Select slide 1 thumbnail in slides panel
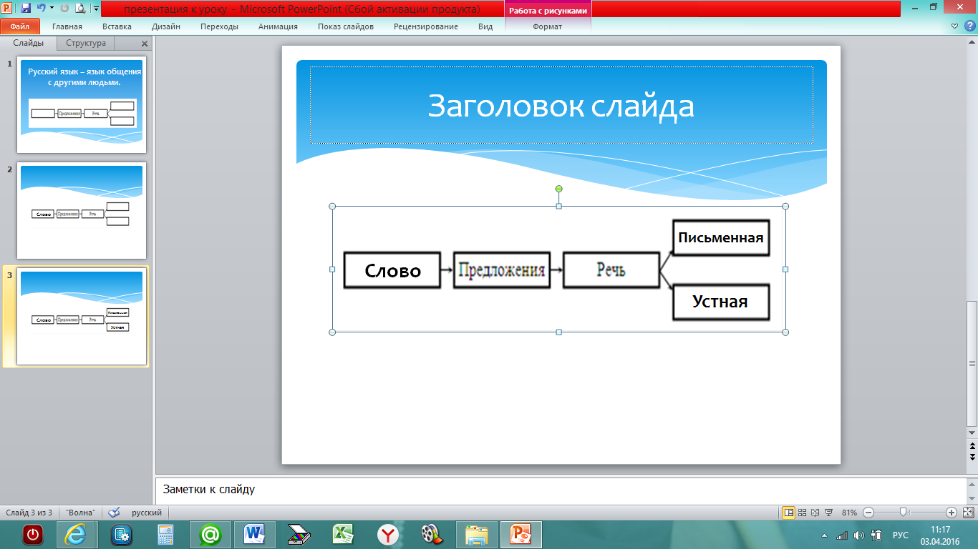Viewport: 978px width, 549px height. click(82, 104)
